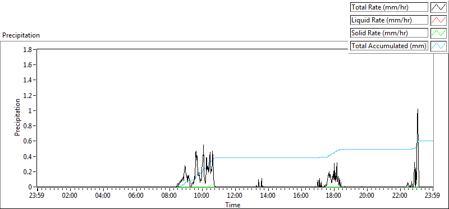This screenshot has height=209, width=449.
Task: Click the Precipitation graph caption above plot
Action: 21,35
